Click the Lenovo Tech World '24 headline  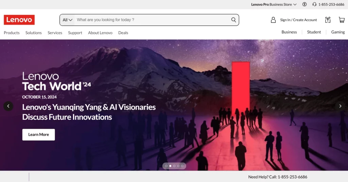coord(57,81)
